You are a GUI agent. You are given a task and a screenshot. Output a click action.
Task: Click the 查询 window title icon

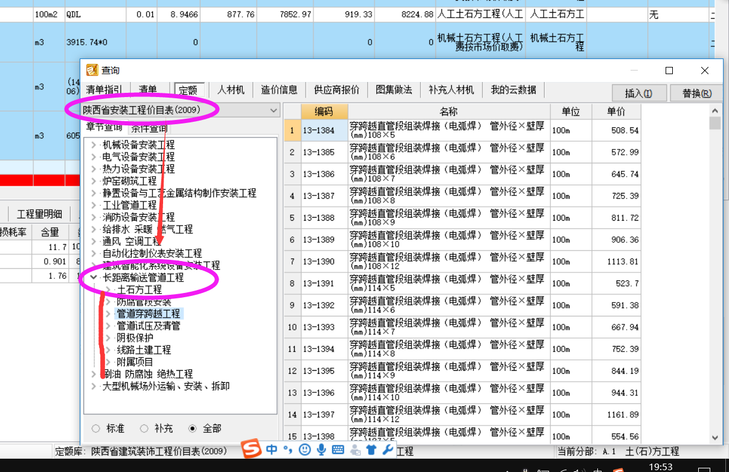(x=92, y=71)
